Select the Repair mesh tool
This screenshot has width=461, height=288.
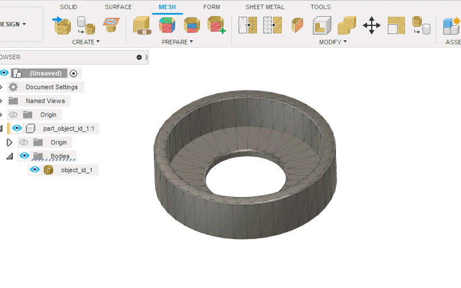pyautogui.click(x=142, y=25)
